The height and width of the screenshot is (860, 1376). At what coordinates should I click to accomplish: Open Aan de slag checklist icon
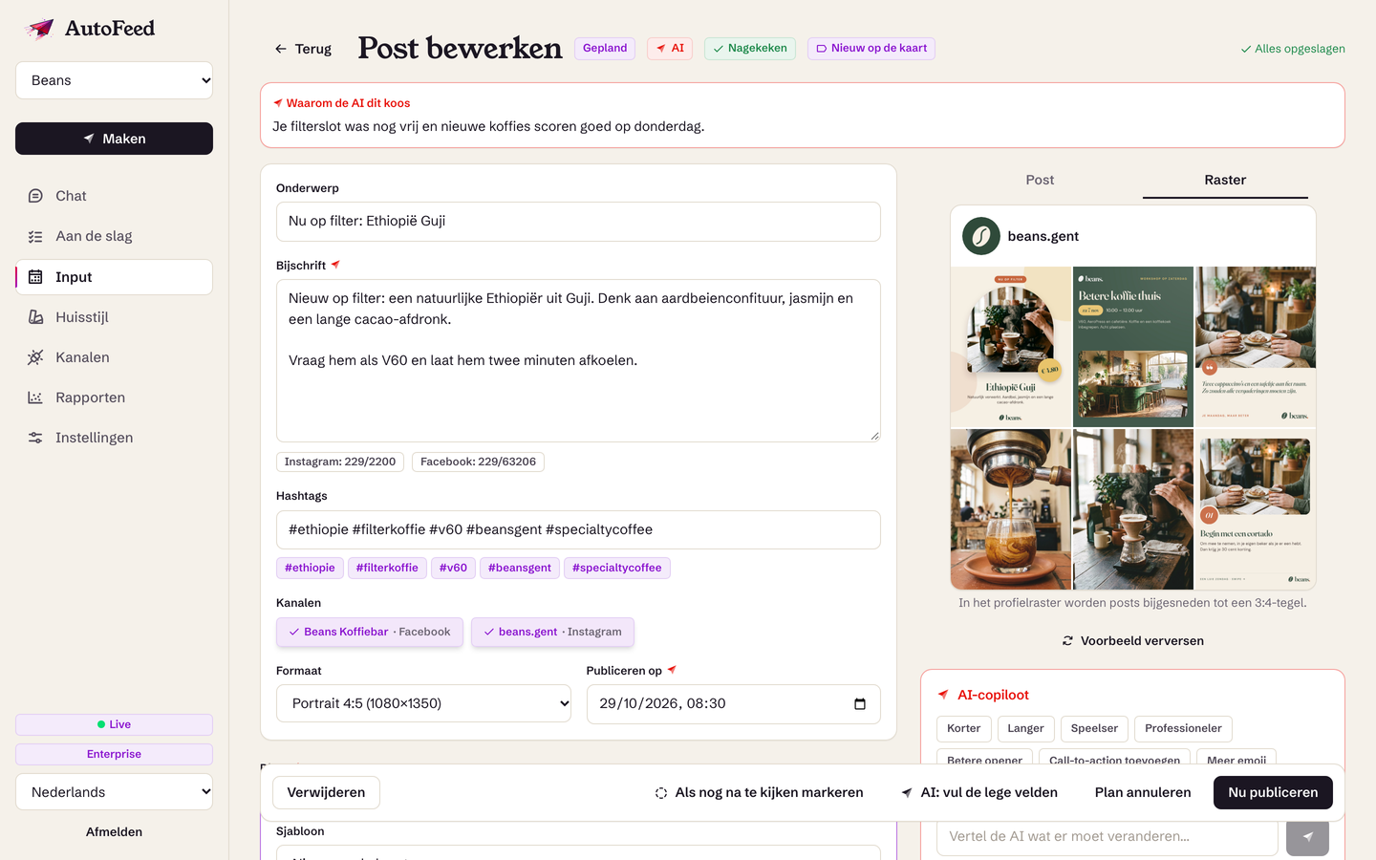click(35, 236)
